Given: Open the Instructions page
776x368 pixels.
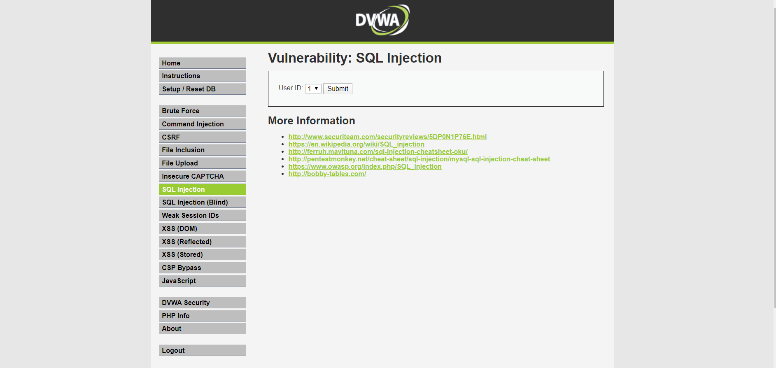Looking at the screenshot, I should tap(203, 76).
